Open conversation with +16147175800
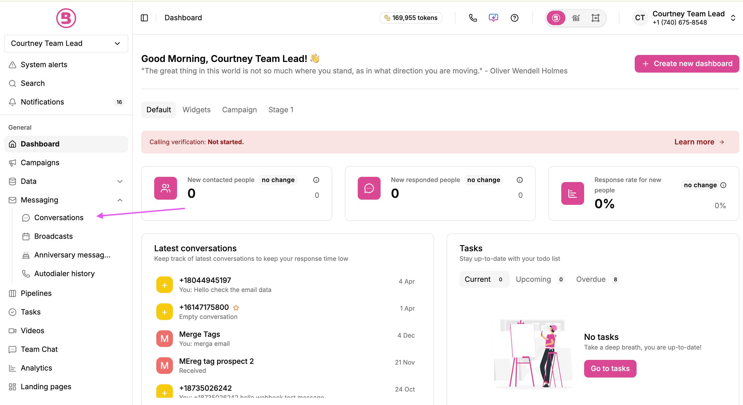Screen dimensions: 743x405 coord(286,312)
